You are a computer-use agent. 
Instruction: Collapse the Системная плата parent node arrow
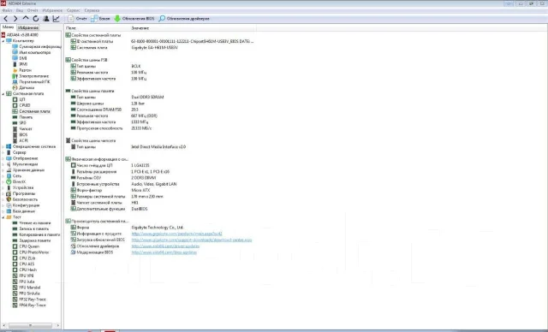coord(3,93)
